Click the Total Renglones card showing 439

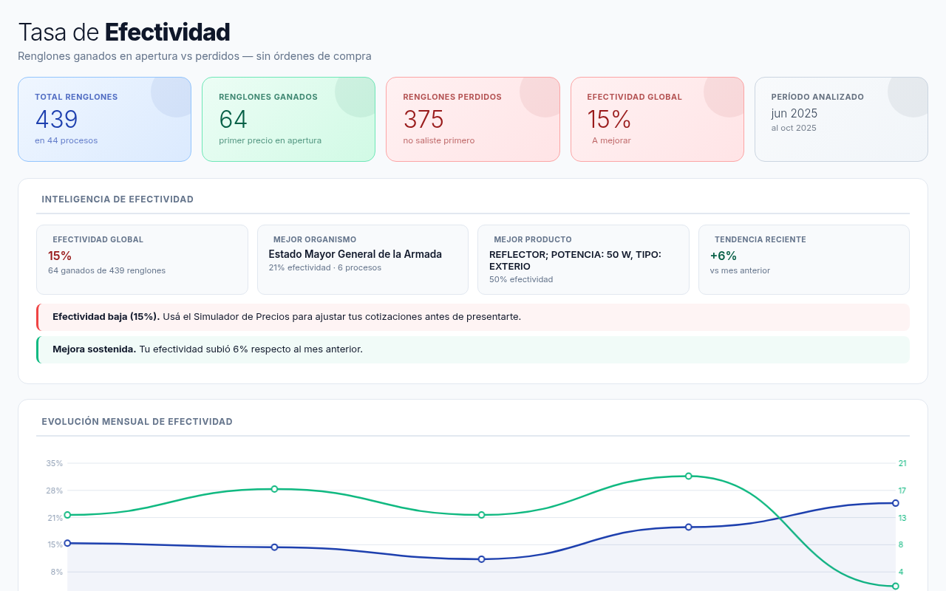click(104, 119)
